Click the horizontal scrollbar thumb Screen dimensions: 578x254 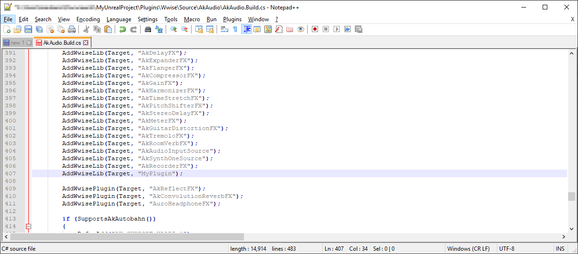pyautogui.click(x=127, y=237)
